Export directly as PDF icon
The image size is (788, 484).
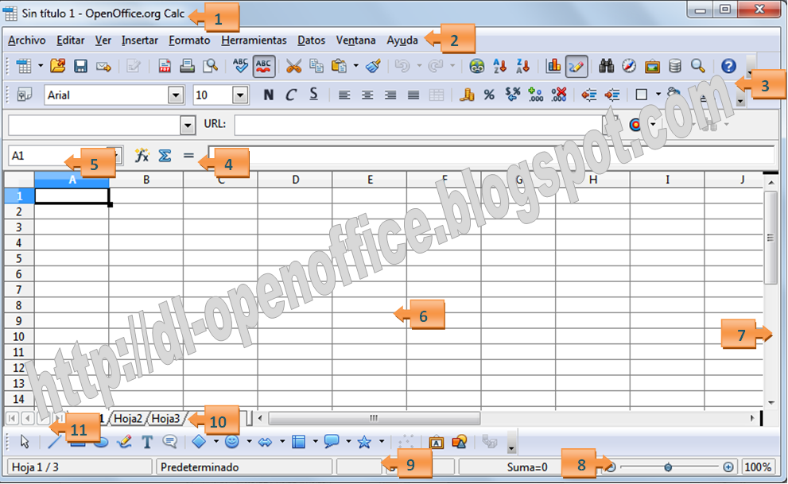click(x=165, y=66)
